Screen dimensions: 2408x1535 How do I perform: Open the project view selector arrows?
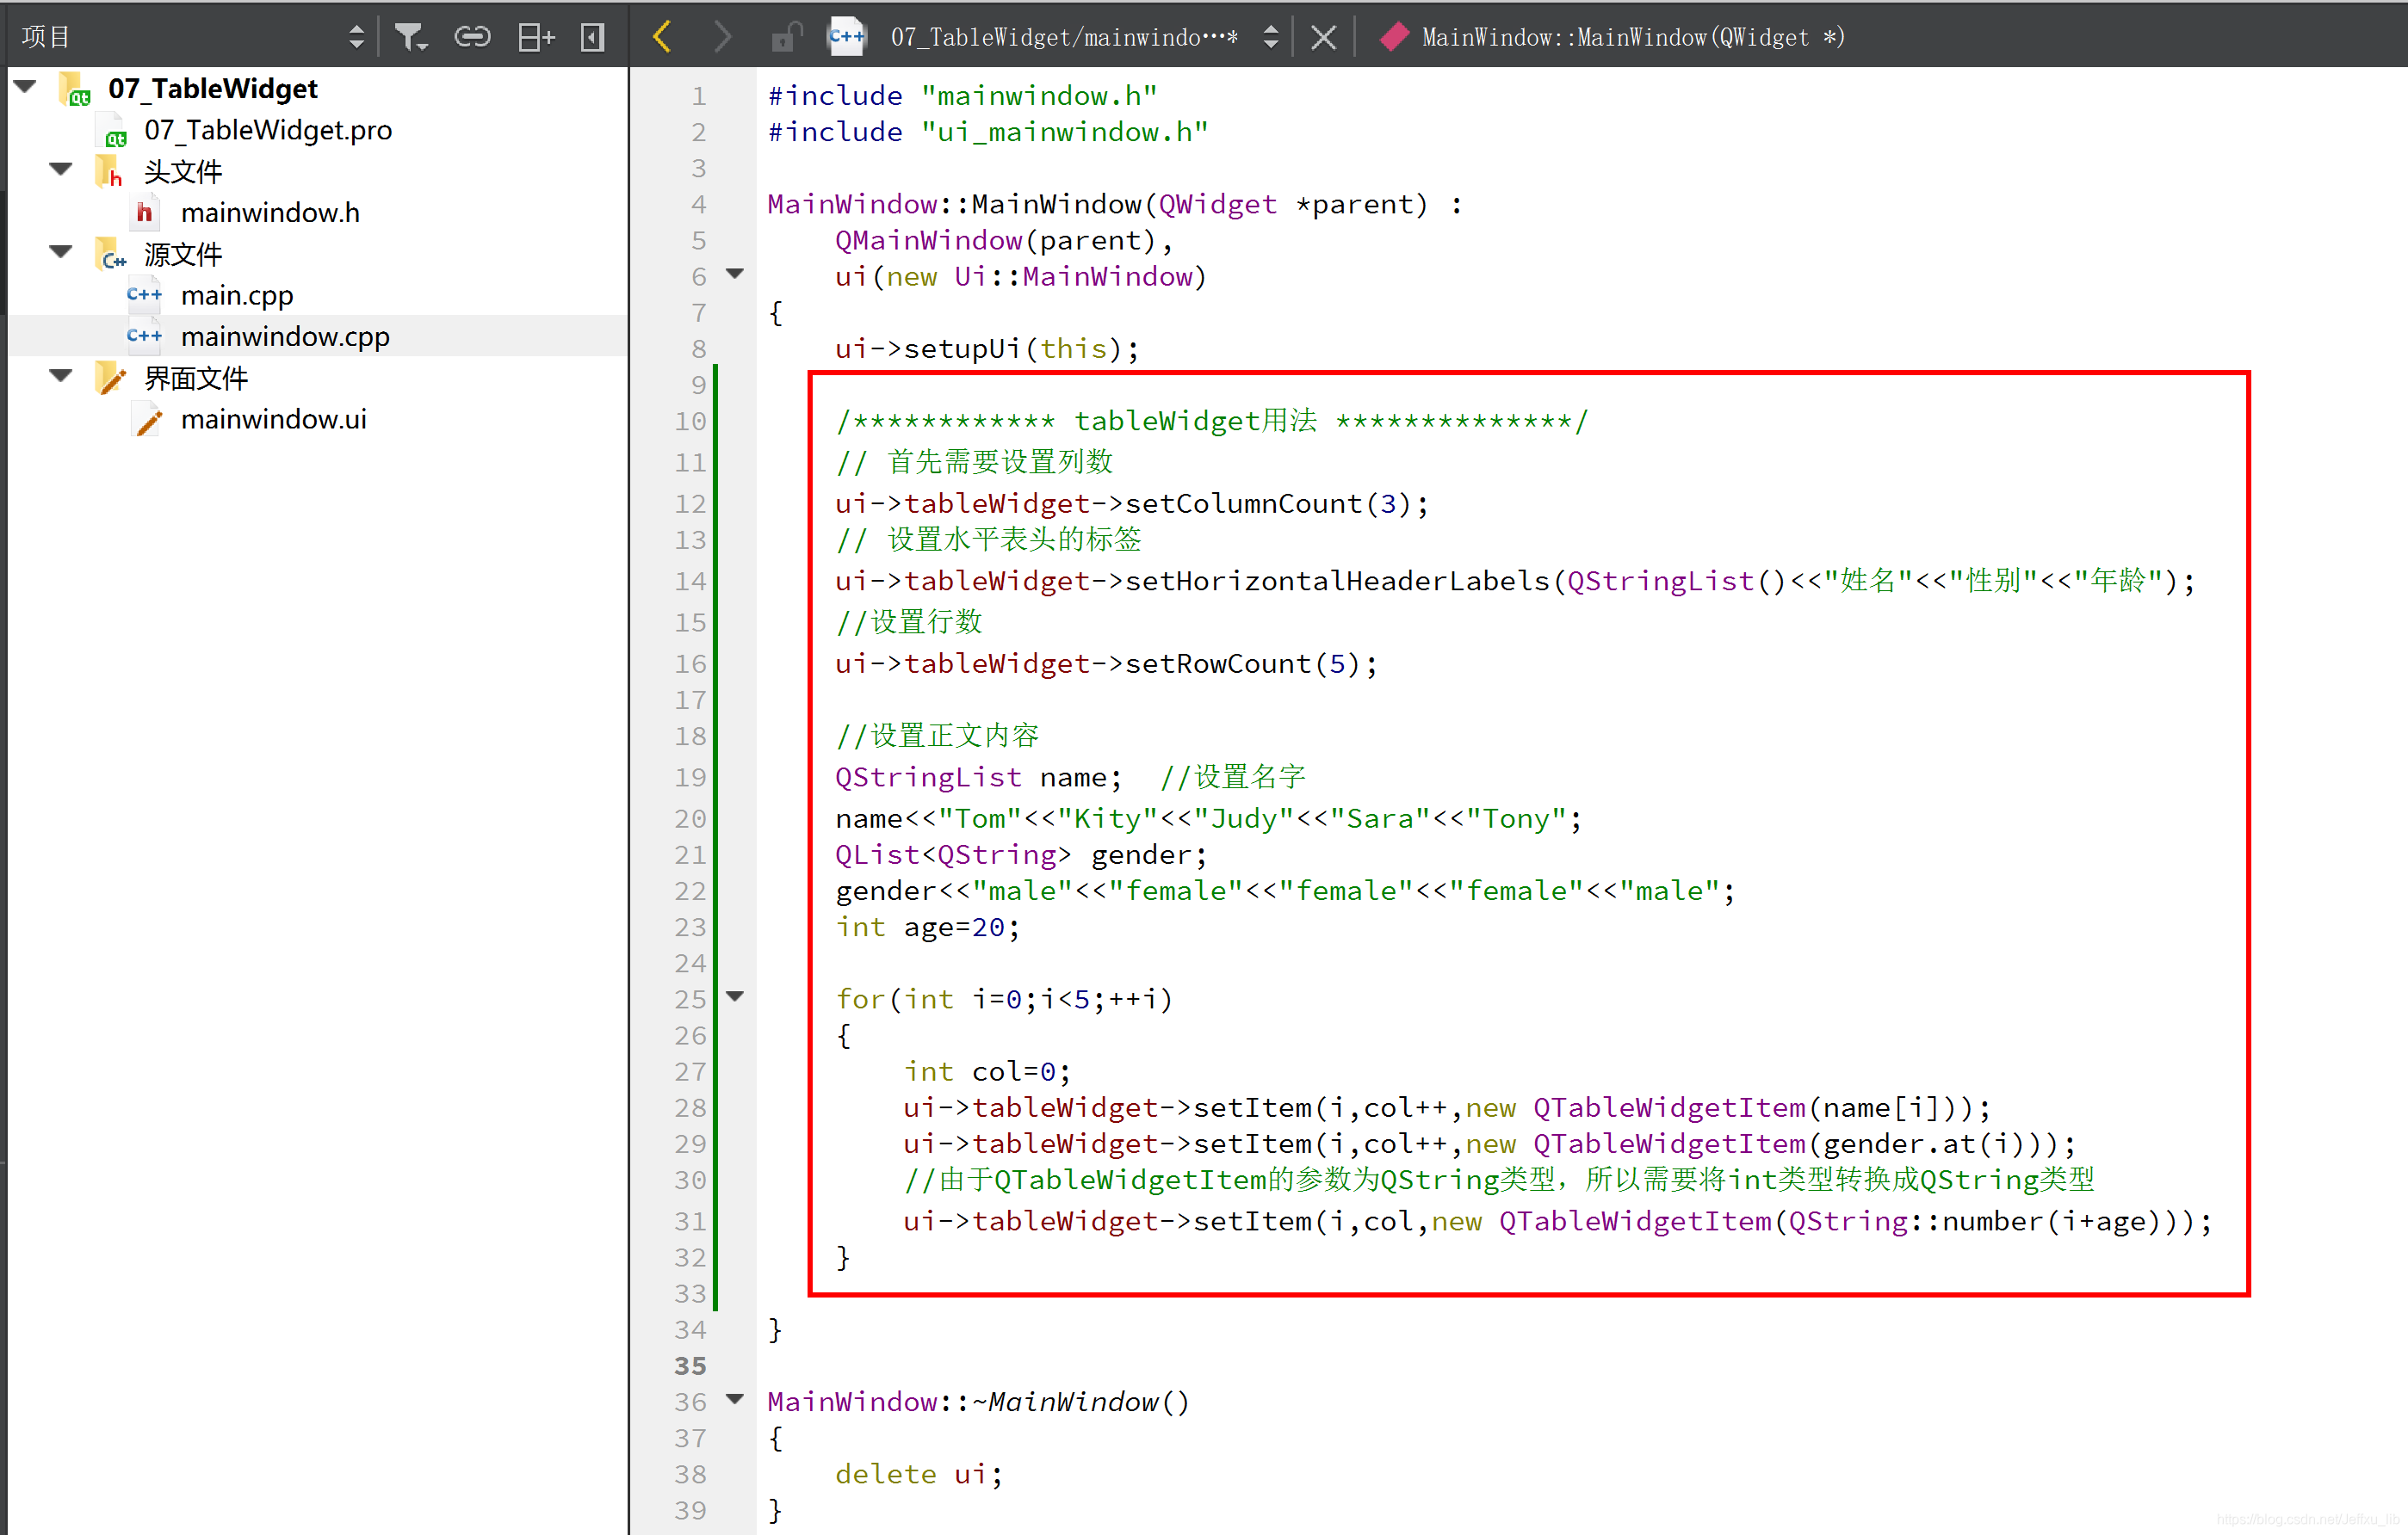coord(356,37)
